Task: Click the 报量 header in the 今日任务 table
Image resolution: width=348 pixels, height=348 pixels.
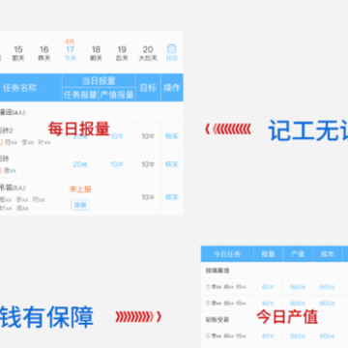Action: point(268,254)
